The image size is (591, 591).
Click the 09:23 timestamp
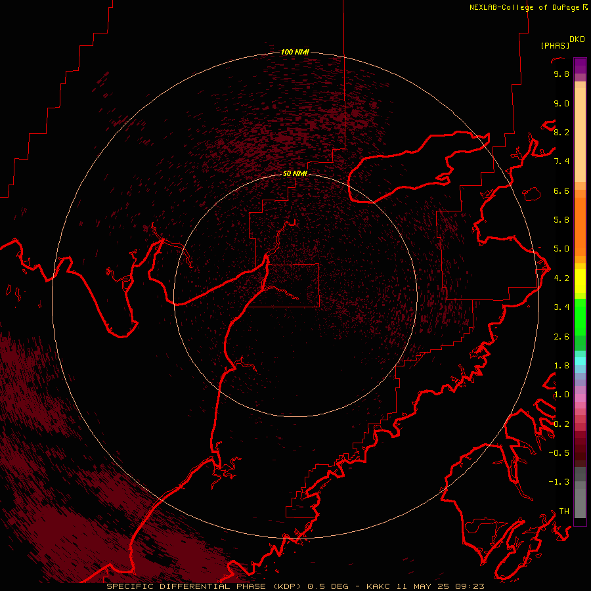point(470,586)
